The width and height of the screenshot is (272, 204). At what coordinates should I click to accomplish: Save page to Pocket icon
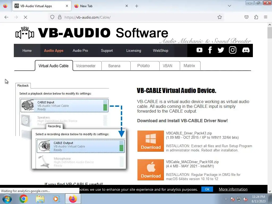pos(246,17)
